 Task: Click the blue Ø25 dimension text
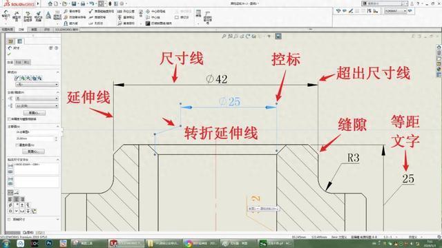point(229,101)
